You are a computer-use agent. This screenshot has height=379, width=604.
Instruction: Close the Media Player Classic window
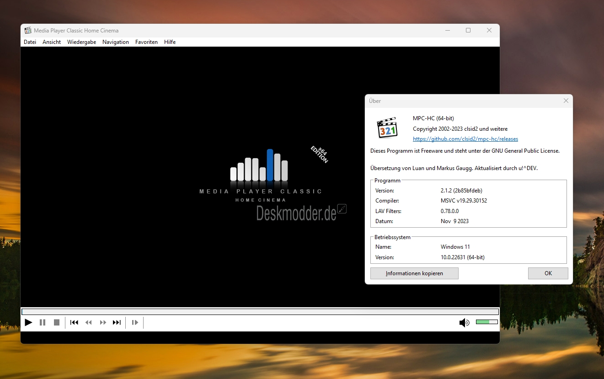coord(489,30)
